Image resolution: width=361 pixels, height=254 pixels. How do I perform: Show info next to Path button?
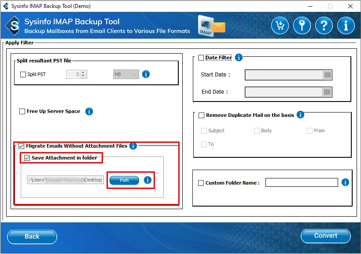coord(147,180)
